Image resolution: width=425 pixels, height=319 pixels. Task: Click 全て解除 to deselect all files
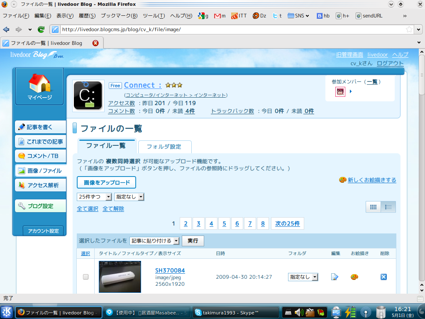(113, 209)
